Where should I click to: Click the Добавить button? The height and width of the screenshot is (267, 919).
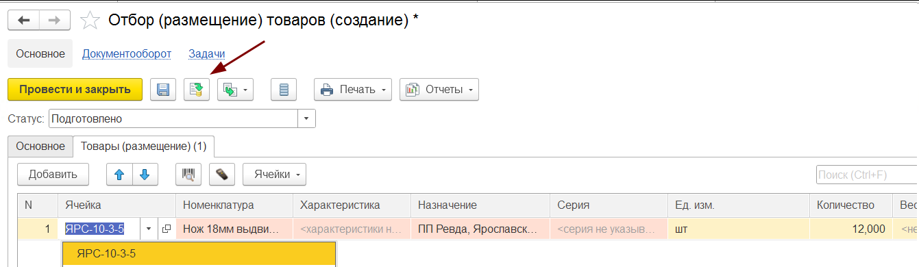tap(53, 175)
